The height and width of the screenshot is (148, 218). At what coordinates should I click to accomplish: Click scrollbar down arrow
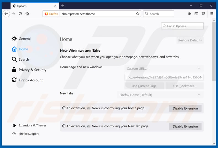point(214,144)
